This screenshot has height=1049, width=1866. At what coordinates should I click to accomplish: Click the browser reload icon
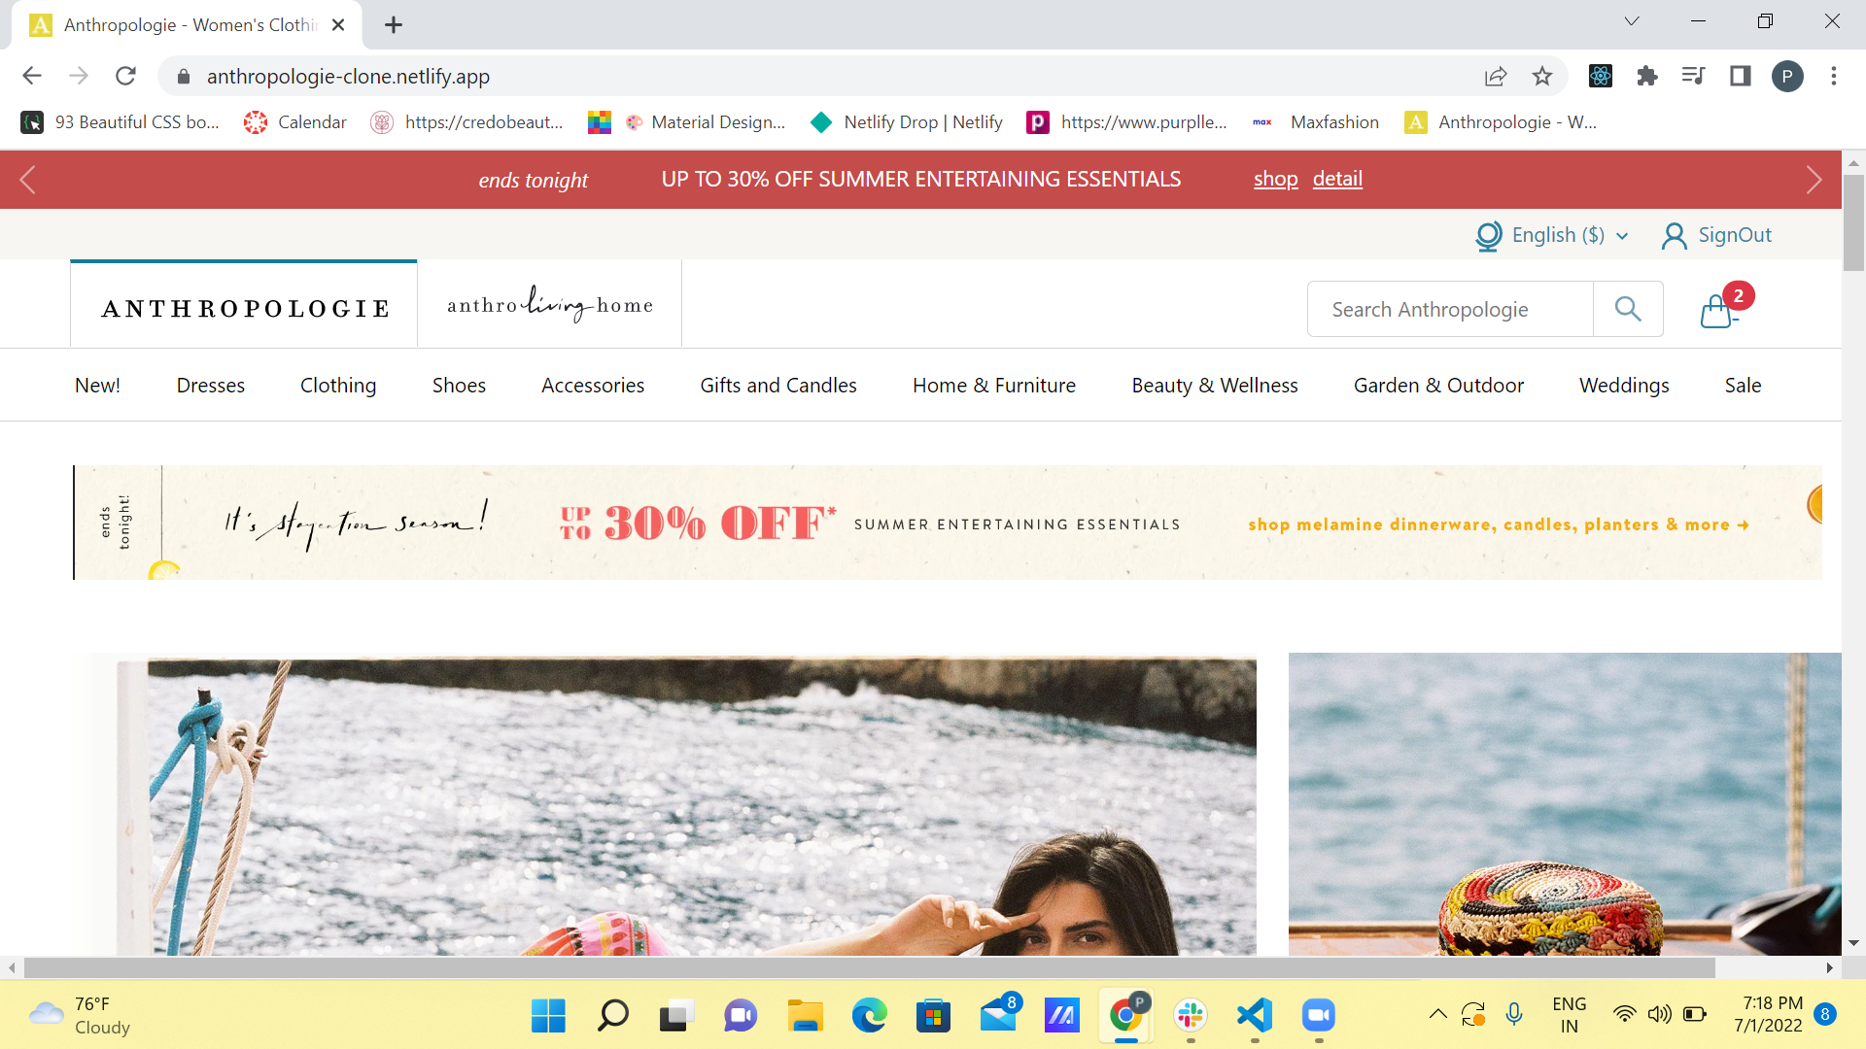click(x=125, y=76)
